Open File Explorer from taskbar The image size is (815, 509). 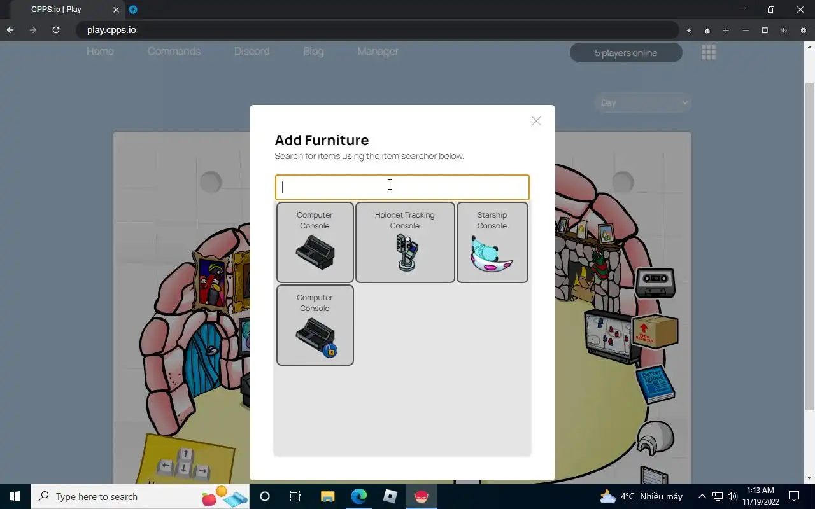[x=327, y=496]
